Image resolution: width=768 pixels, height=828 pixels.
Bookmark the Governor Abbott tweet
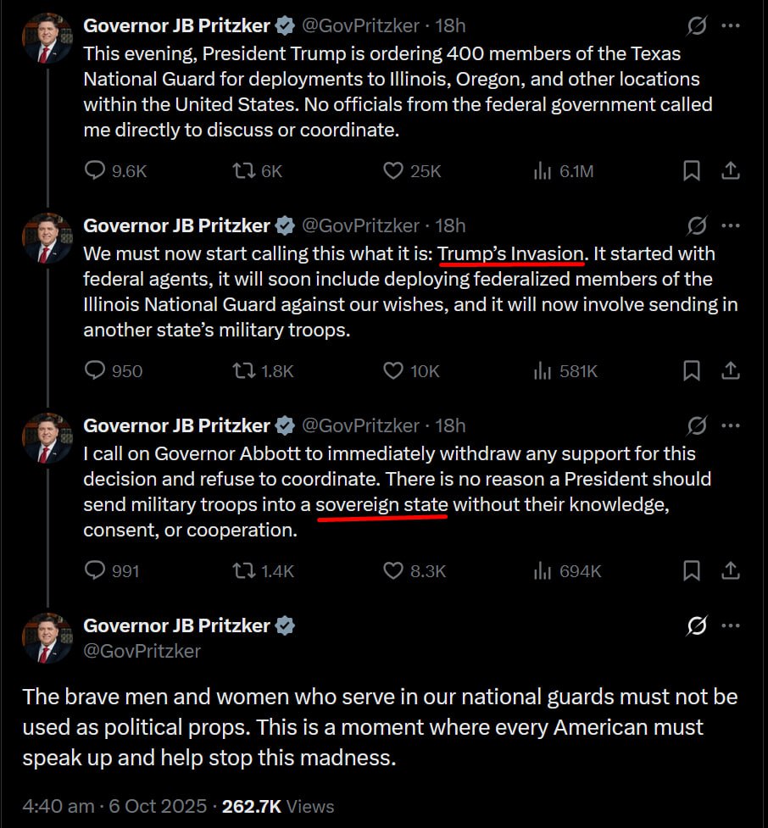692,571
